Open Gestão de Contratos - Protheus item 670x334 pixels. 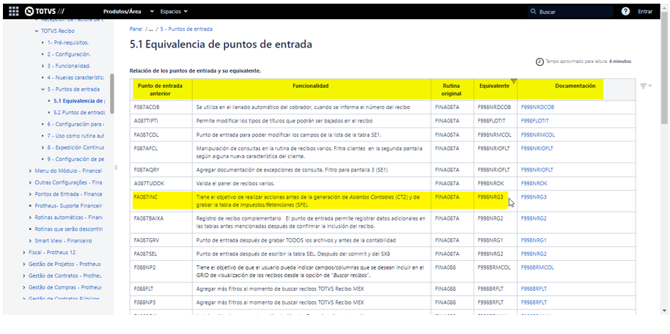[x=65, y=276]
